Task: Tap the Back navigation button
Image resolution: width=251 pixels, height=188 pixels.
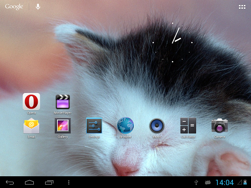Action: 10,182
